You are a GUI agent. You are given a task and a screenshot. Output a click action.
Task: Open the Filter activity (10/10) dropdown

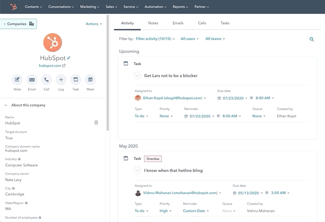(x=155, y=39)
